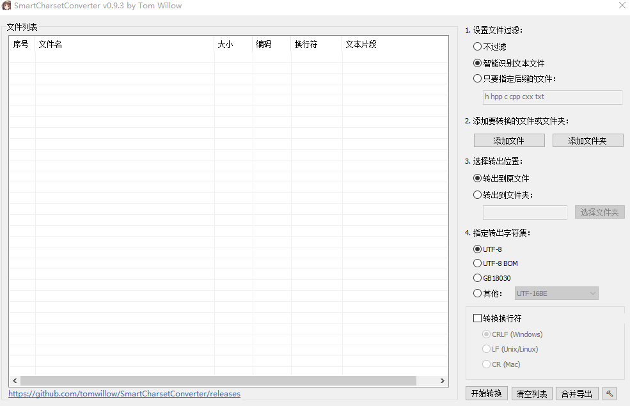The image size is (630, 406).
Task: Click the horizontal scrollbar left arrow
Action: tap(15, 380)
